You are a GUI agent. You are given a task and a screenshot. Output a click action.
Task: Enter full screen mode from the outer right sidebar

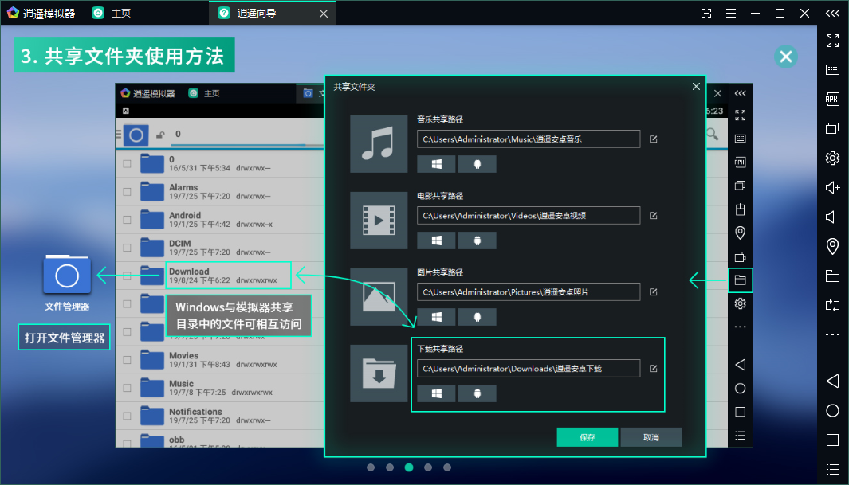tap(832, 41)
